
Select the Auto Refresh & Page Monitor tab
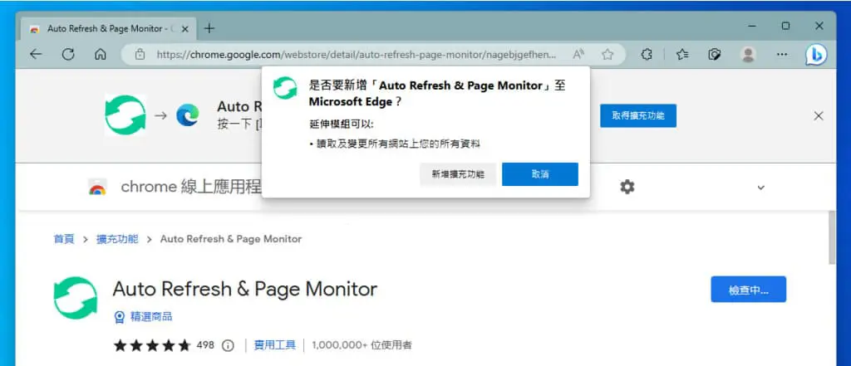[109, 29]
